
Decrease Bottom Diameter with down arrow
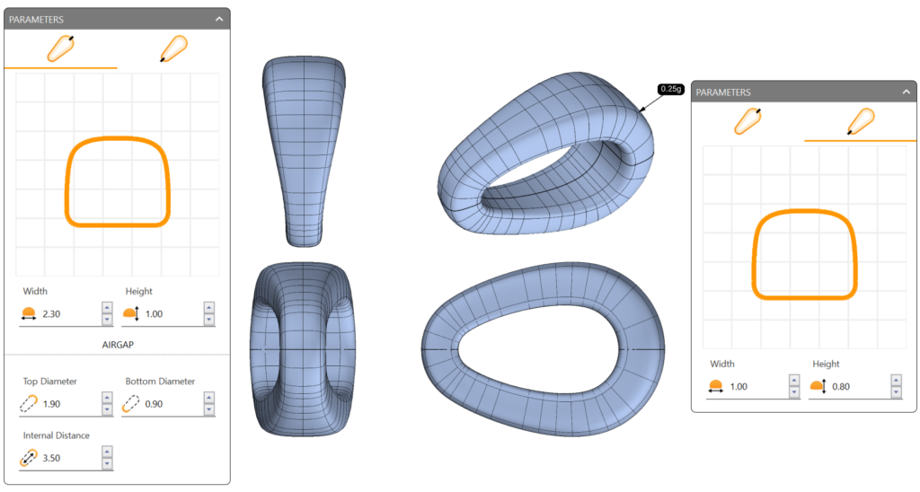[209, 409]
